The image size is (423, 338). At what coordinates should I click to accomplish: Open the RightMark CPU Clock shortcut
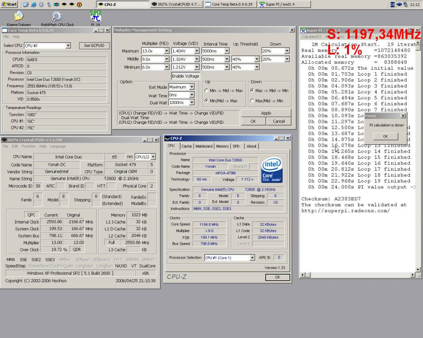coord(57,17)
